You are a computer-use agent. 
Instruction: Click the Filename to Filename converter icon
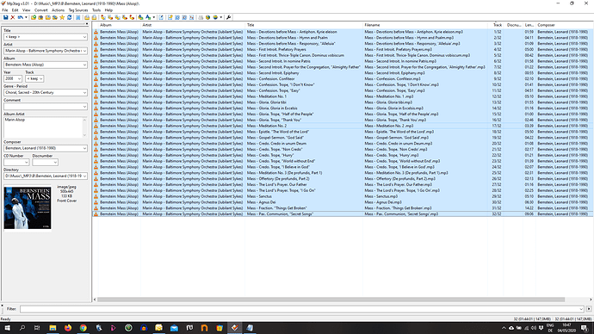[x=117, y=17]
